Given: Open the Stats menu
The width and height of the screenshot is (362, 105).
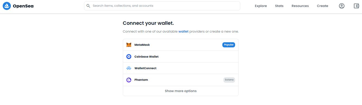Looking at the screenshot, I should click(279, 6).
